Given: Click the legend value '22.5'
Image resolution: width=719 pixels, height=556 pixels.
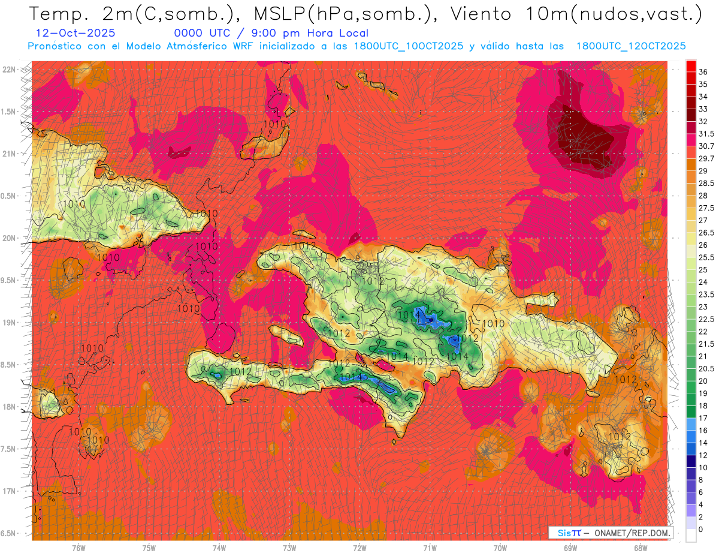Looking at the screenshot, I should coord(706,319).
